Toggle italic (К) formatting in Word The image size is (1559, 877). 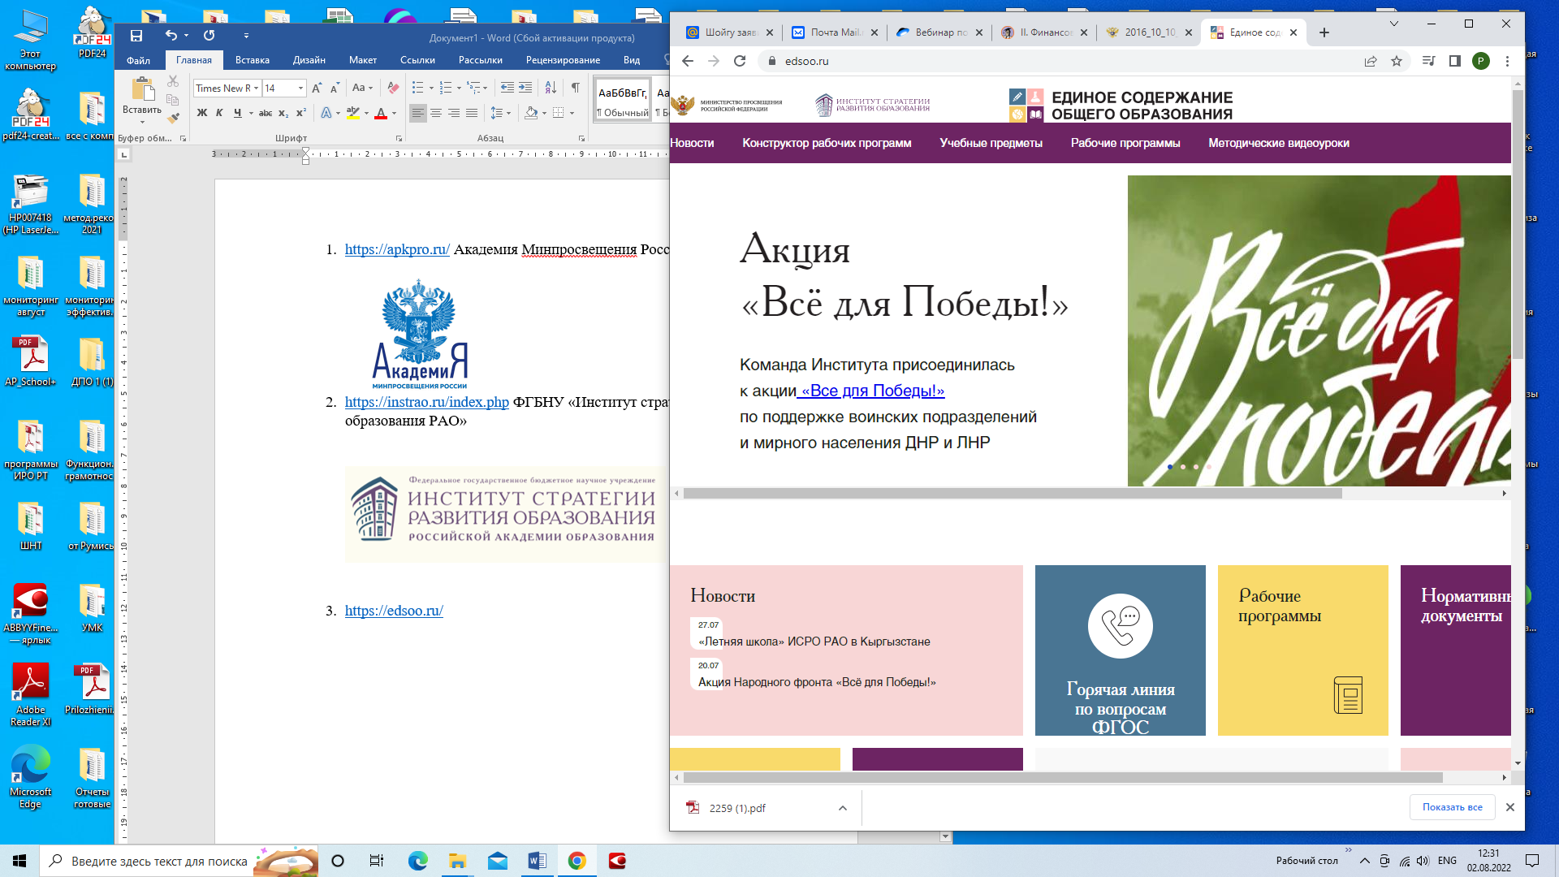click(x=219, y=113)
